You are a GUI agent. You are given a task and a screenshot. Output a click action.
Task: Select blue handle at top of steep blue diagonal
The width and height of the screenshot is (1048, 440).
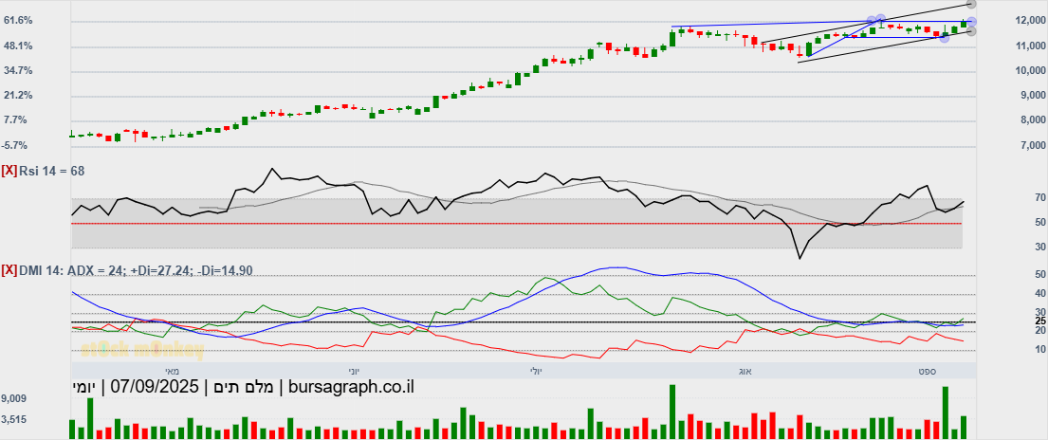(x=881, y=18)
